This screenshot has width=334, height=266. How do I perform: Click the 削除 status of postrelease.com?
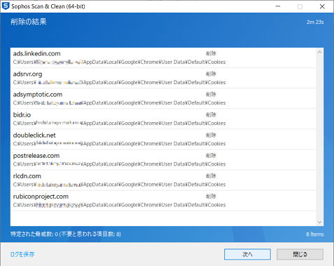click(211, 156)
